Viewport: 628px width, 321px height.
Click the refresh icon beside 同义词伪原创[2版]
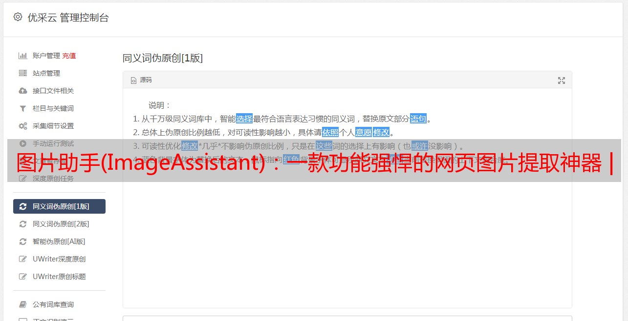click(x=22, y=224)
